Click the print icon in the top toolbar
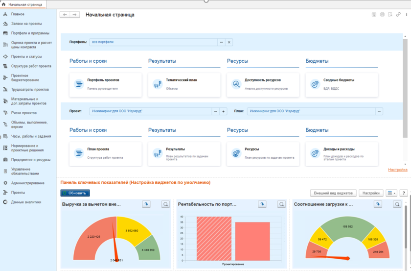411x271 pixels. tap(382, 15)
